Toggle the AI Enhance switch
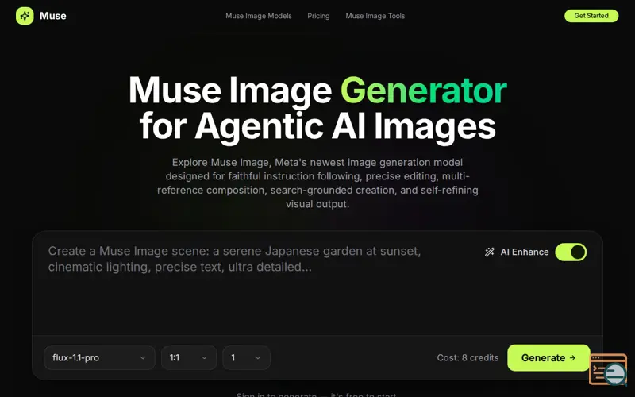The width and height of the screenshot is (635, 397). click(x=571, y=252)
